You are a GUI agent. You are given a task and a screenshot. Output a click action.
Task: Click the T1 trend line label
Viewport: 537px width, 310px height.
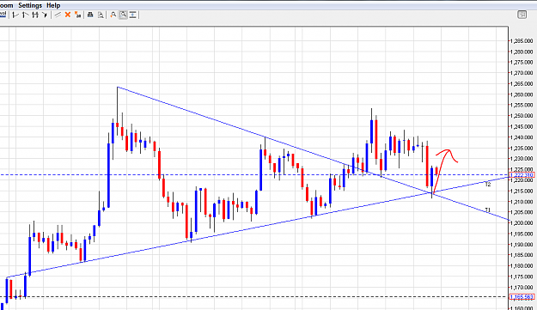[488, 210]
